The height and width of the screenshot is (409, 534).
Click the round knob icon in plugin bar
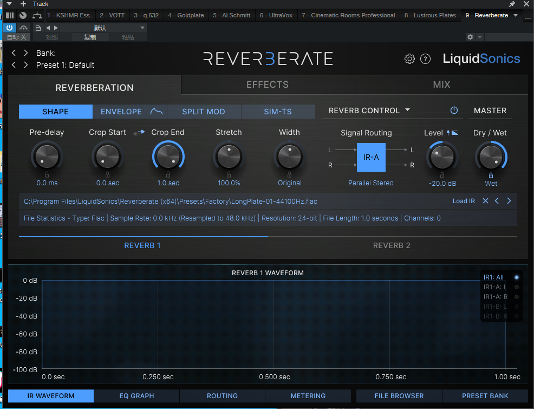click(23, 15)
